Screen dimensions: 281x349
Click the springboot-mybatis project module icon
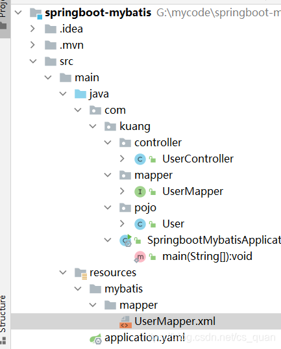point(36,14)
